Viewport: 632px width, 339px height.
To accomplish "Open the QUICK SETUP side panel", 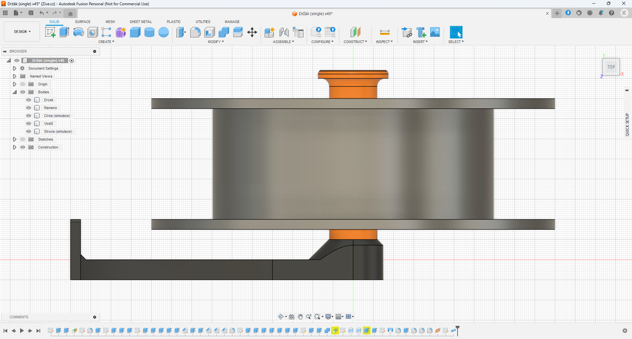I will pos(627,125).
